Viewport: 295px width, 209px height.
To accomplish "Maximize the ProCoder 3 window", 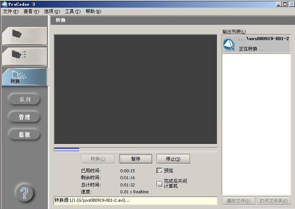I will point(285,4).
